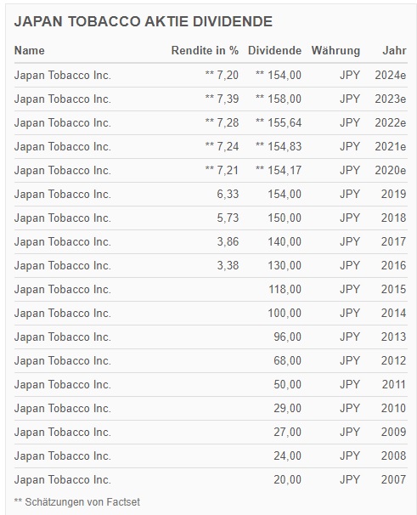Select the year cell '2024e'

[391, 75]
